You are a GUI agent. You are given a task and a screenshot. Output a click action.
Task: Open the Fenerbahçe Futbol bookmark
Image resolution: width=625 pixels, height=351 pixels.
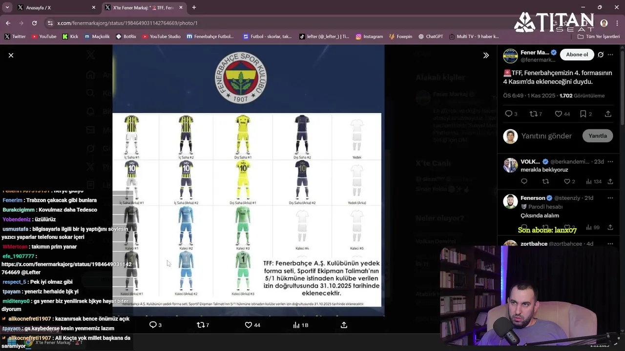210,37
